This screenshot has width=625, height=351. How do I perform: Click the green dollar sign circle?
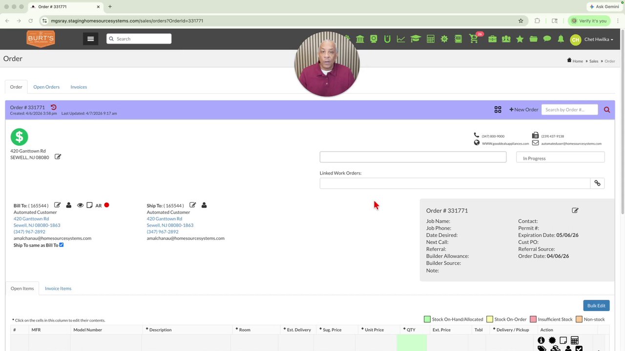click(20, 137)
